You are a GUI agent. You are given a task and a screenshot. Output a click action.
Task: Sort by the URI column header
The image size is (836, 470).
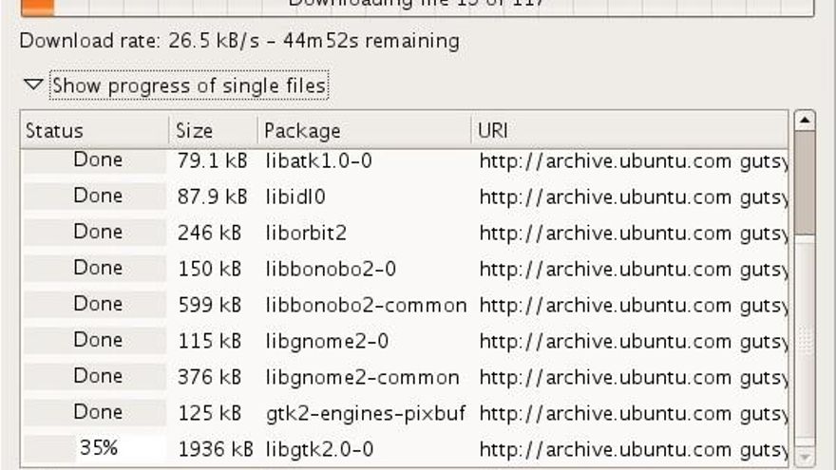tap(627, 131)
